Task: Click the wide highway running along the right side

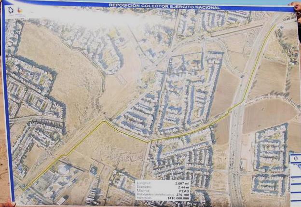Action: click(236, 145)
